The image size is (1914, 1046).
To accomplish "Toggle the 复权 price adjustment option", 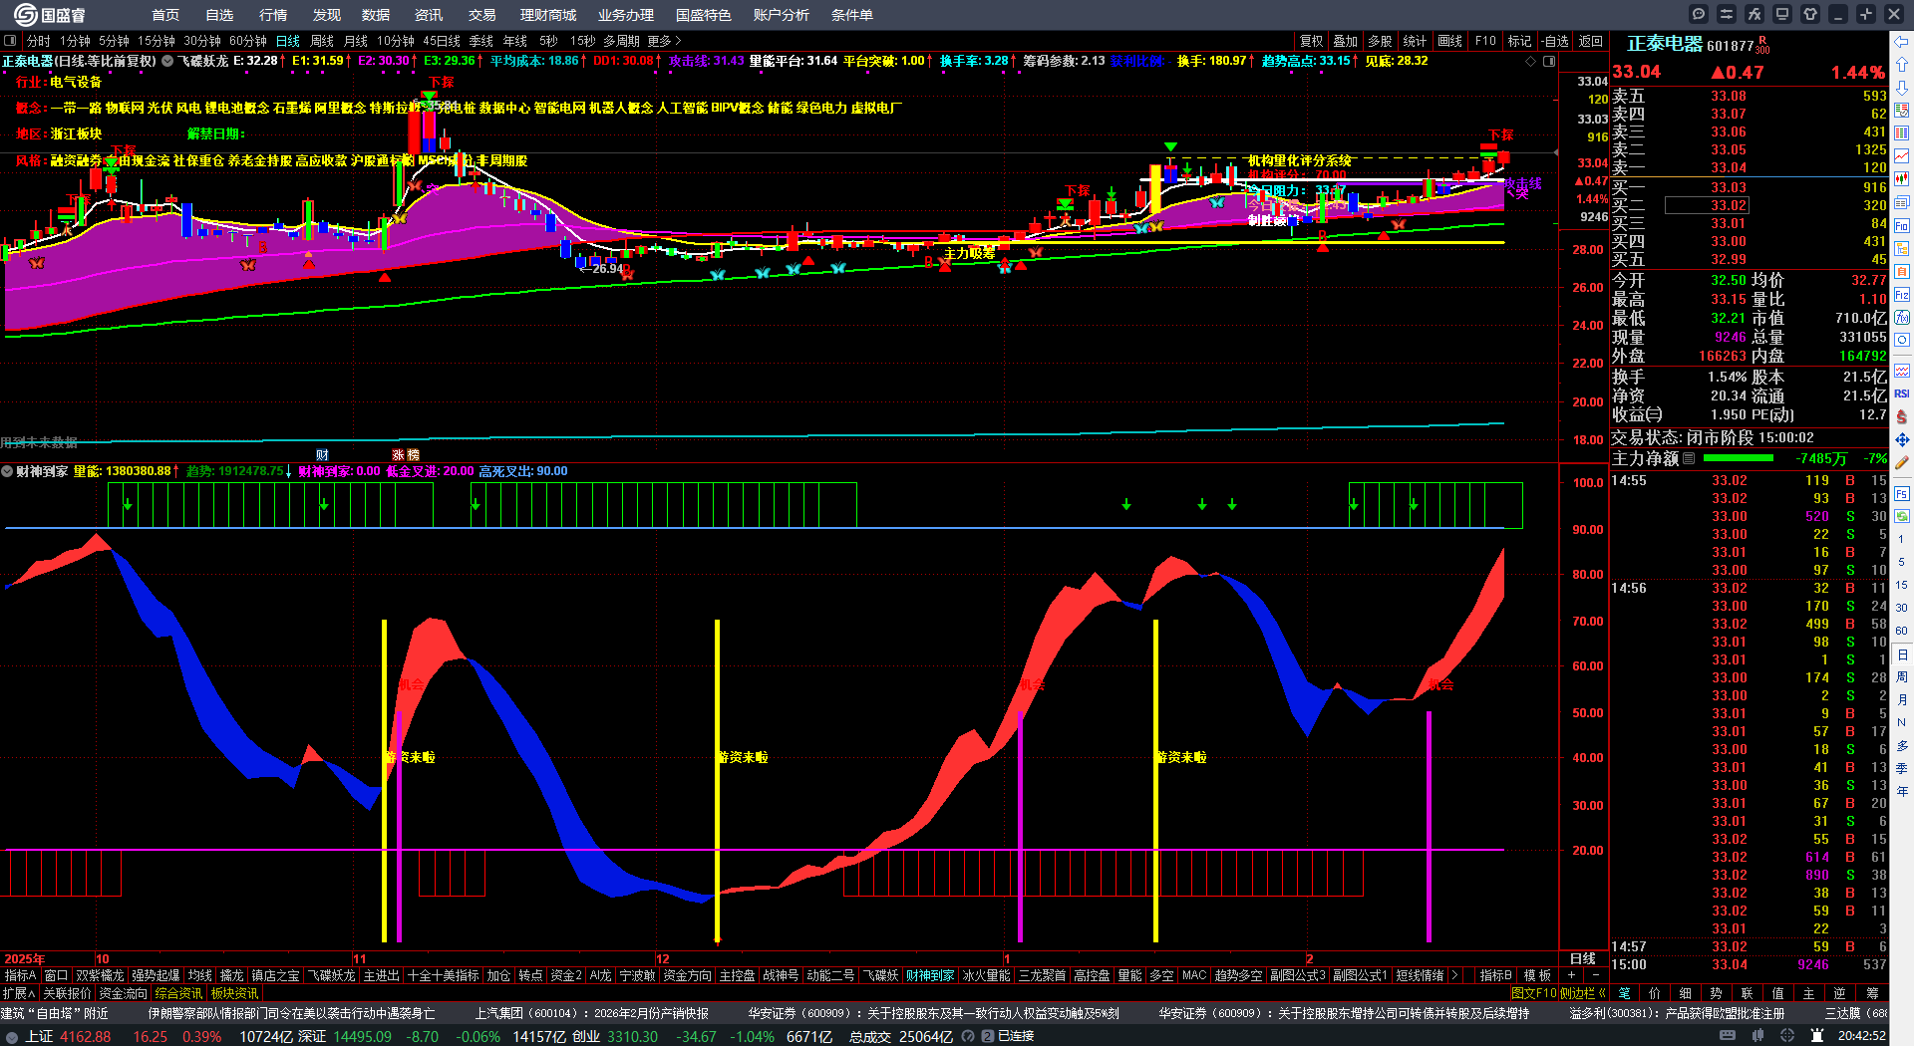I will pyautogui.click(x=1311, y=41).
